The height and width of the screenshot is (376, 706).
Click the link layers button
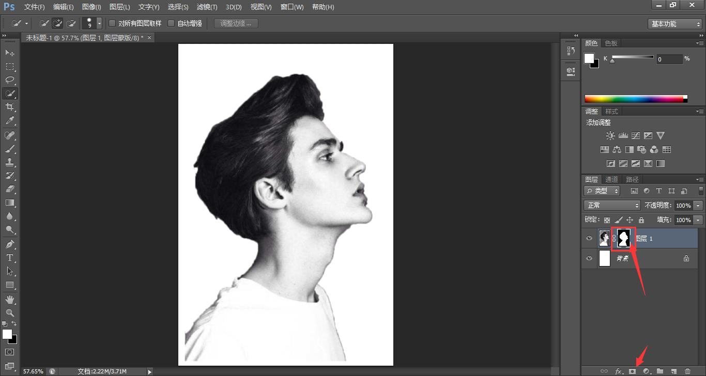604,371
